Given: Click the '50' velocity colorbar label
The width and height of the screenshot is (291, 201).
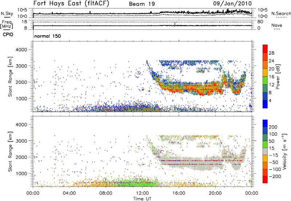Looking at the screenshot, I should click(271, 141).
